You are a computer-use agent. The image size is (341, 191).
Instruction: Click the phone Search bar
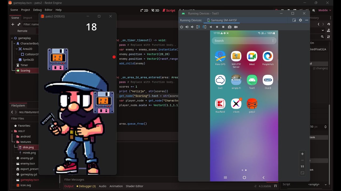click(x=244, y=41)
